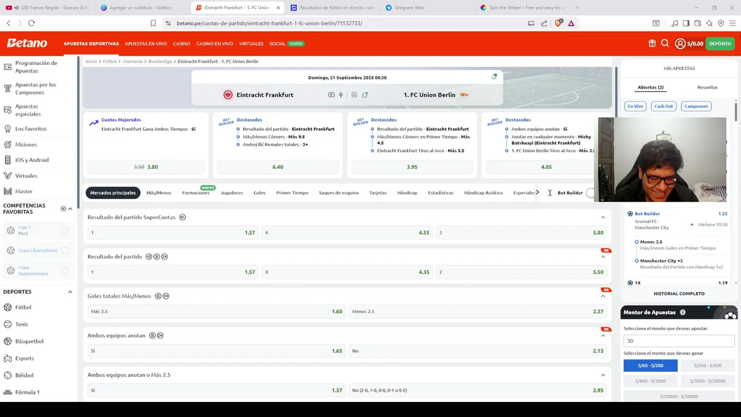This screenshot has width=741, height=417.
Task: Open the match statistics chart icon
Action: tap(354, 94)
